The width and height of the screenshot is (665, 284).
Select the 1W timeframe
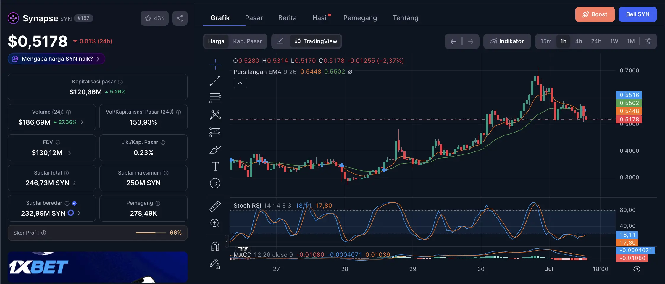pos(614,41)
